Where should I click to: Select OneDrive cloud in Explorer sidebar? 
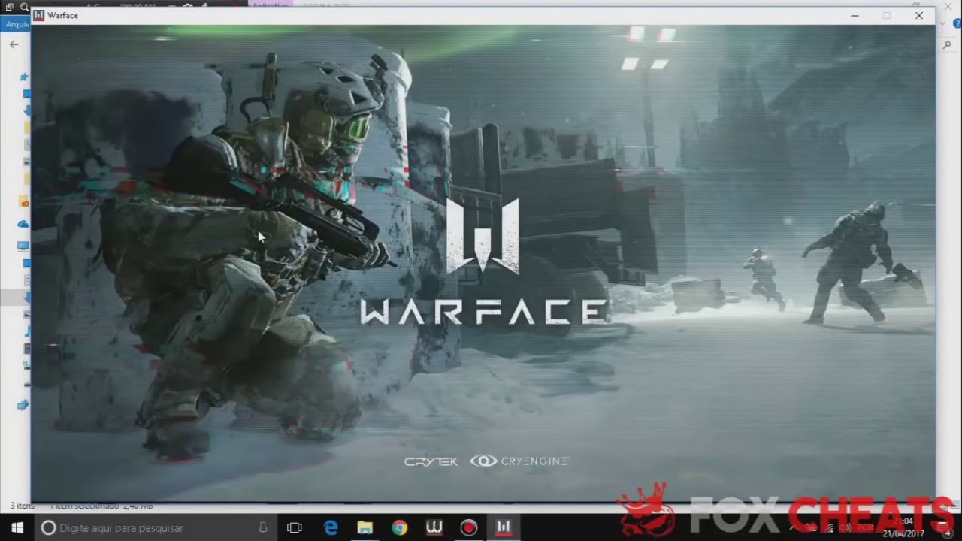(23, 224)
